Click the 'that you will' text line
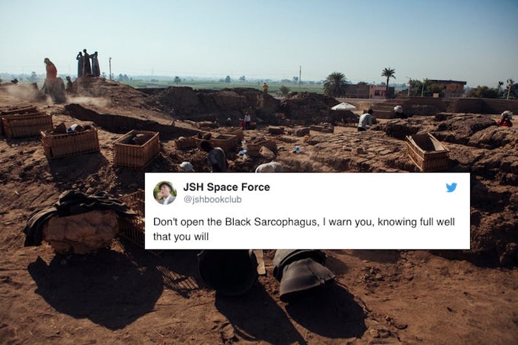 pos(181,236)
